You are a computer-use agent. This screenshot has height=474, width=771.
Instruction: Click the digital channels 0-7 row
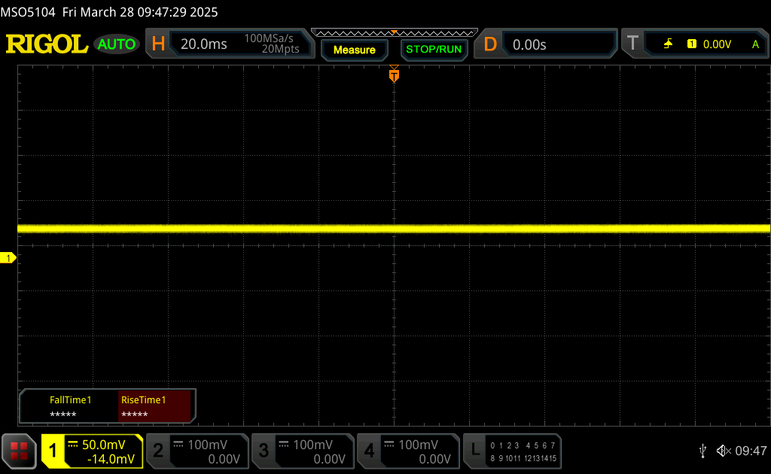523,445
